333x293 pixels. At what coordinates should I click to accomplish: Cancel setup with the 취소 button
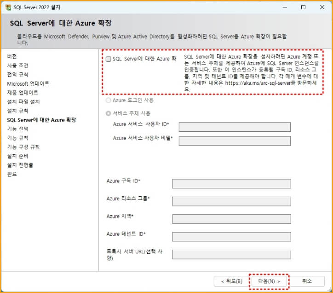(x=307, y=281)
